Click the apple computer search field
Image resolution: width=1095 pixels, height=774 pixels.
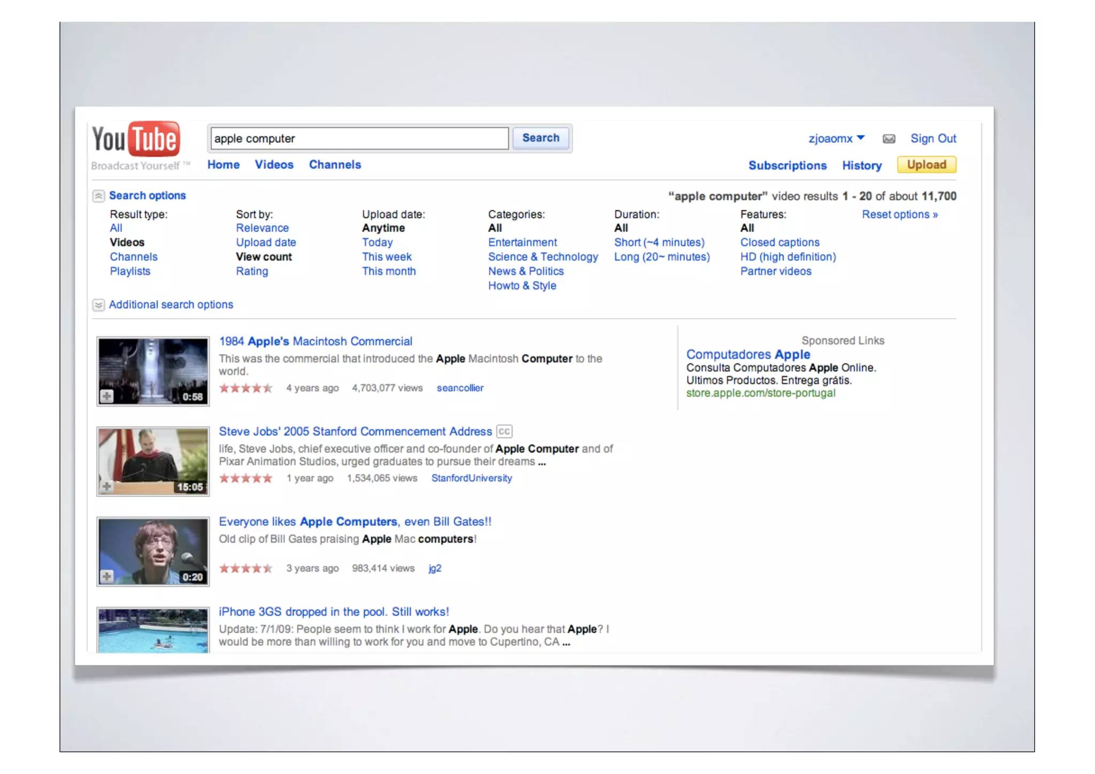[x=359, y=139]
